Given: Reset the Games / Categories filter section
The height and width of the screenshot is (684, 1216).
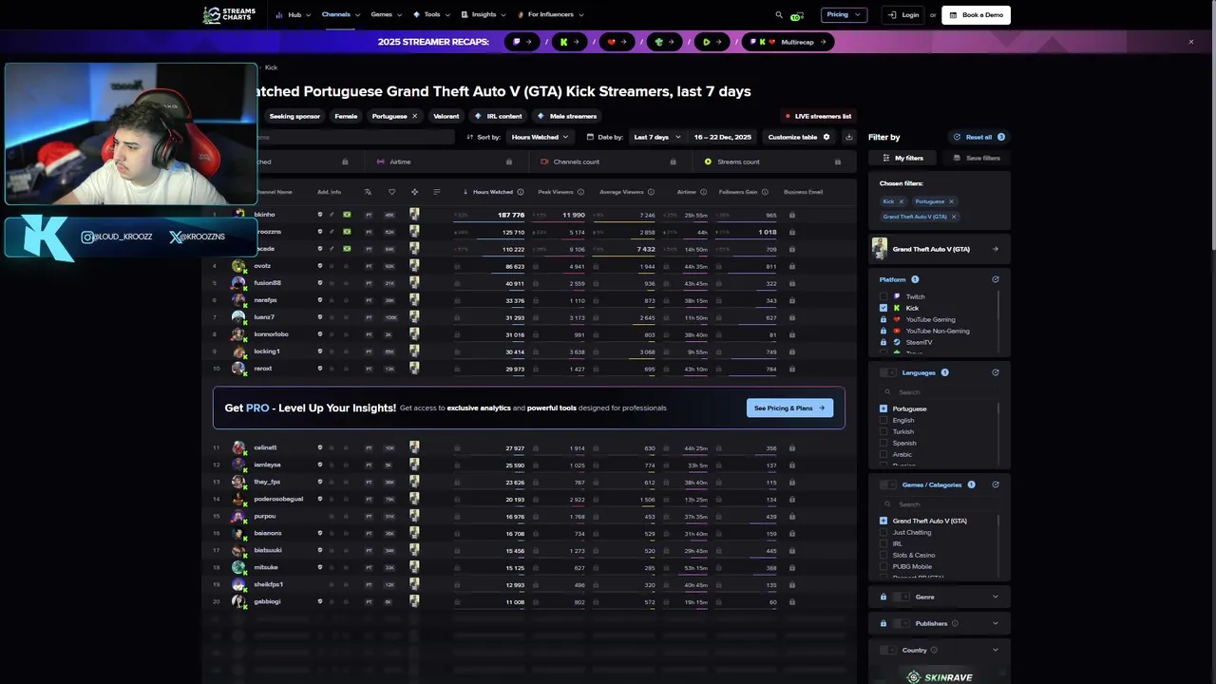Looking at the screenshot, I should 996,484.
